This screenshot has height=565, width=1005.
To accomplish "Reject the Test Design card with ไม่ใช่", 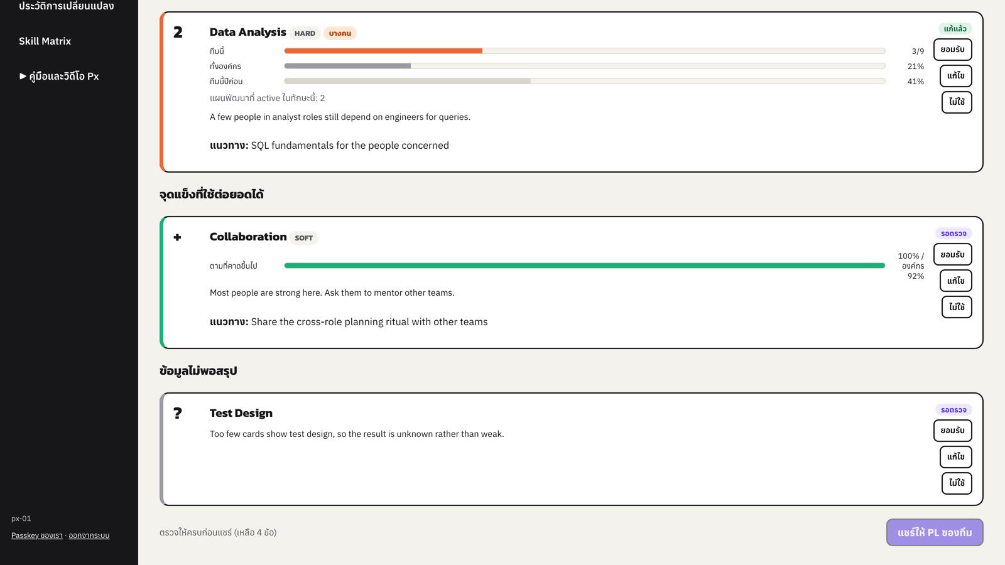I will click(x=957, y=483).
